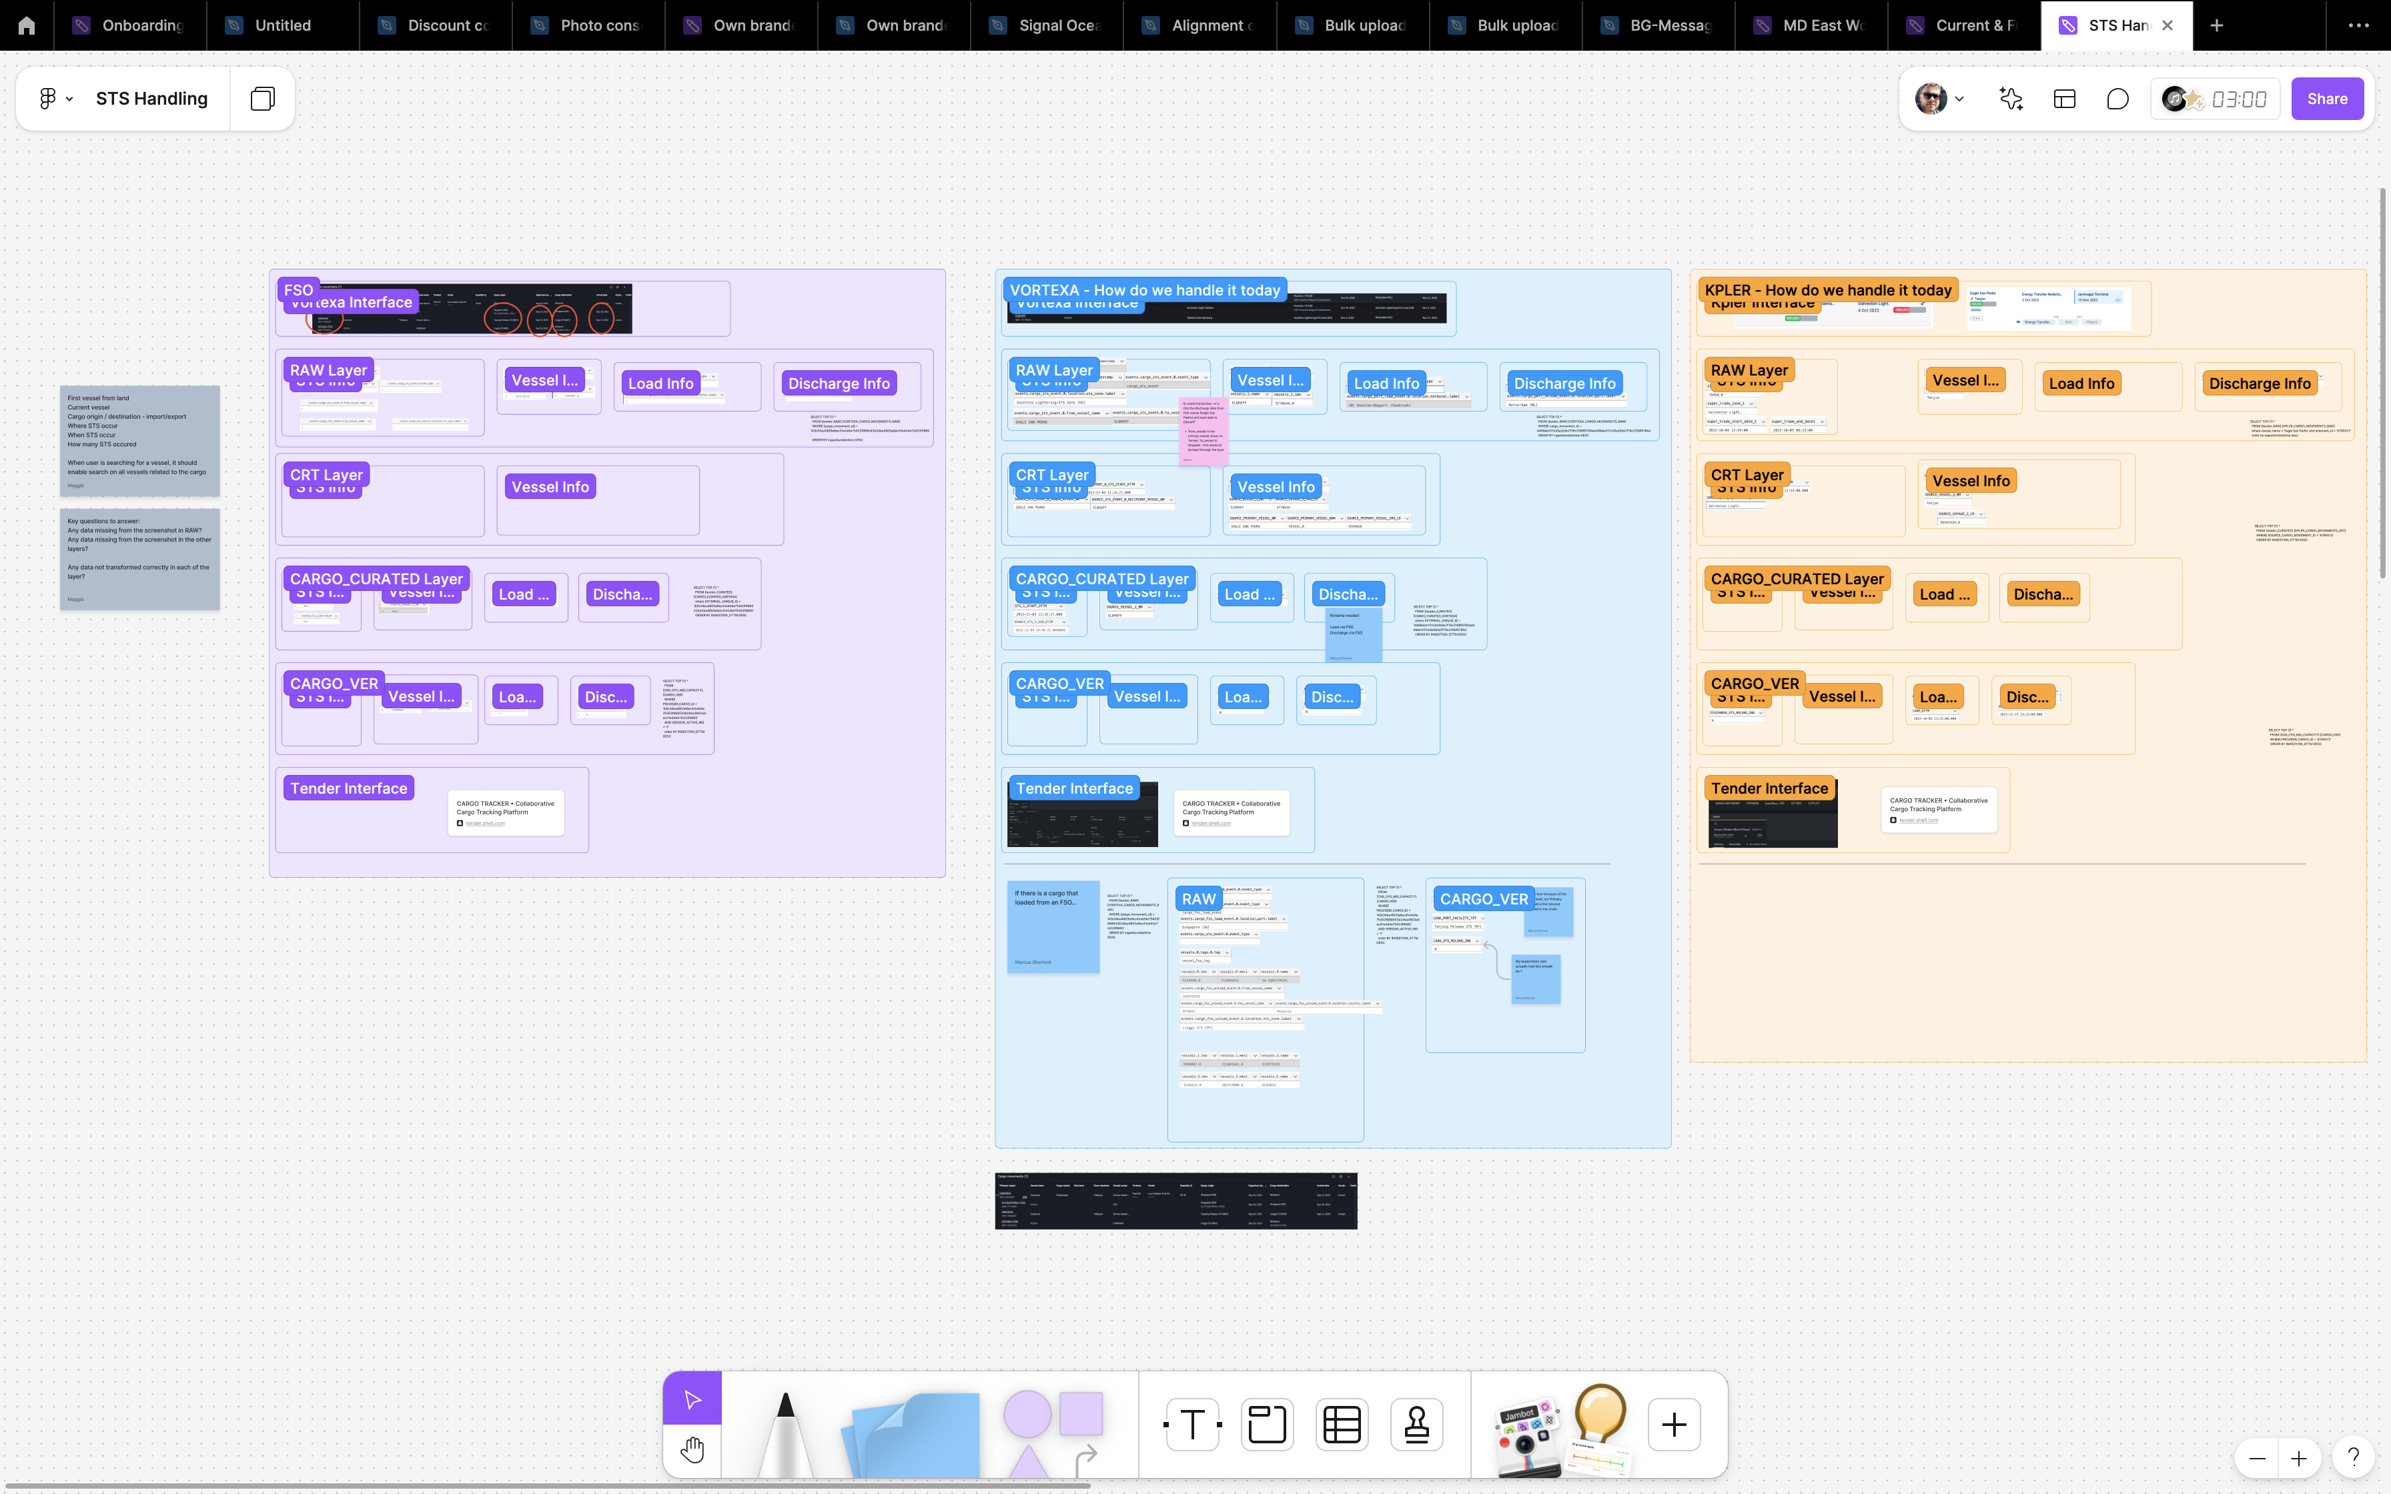The width and height of the screenshot is (2391, 1494).
Task: Expand more tools plus button in toolbar
Action: pos(1674,1425)
